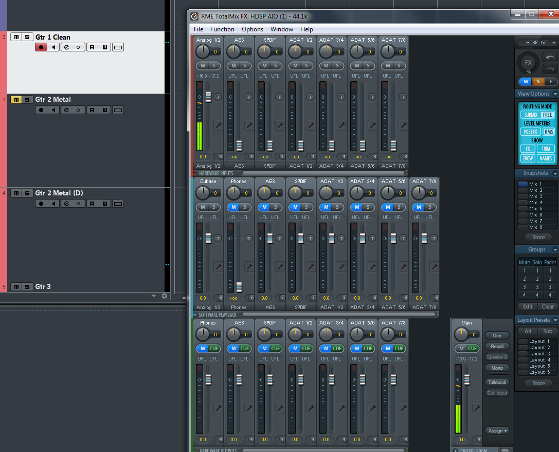Open edit channel settings for Gtr 2 Metal (D)
Image resolution: width=559 pixels, height=452 pixels.
(67, 204)
